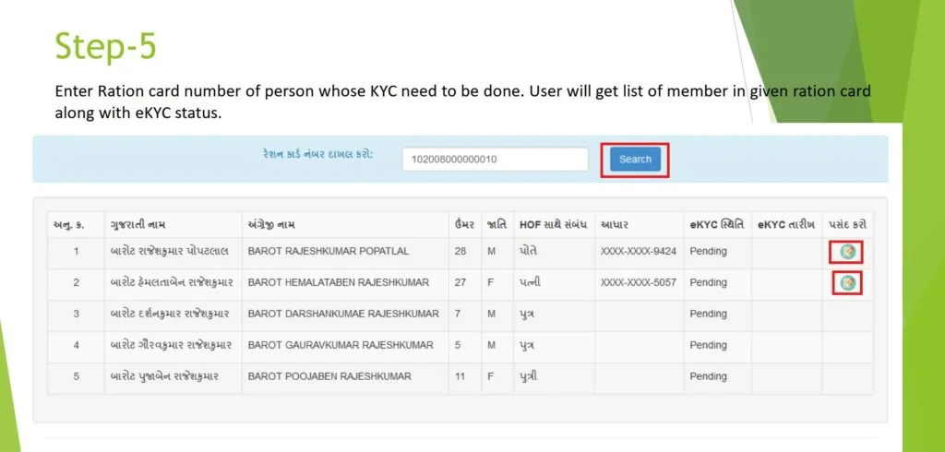Click relation 'પોતે' in row 1
Image resolution: width=945 pixels, height=452 pixels.
tap(528, 251)
